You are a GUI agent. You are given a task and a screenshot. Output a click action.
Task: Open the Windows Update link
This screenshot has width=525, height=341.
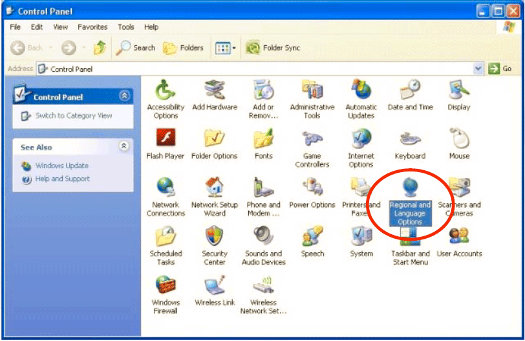pos(62,166)
